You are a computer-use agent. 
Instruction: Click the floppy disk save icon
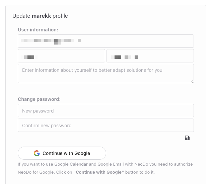point(187,138)
